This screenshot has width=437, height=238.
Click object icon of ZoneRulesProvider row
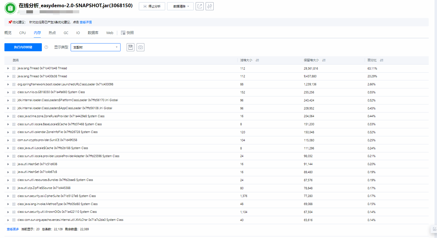pos(14,116)
